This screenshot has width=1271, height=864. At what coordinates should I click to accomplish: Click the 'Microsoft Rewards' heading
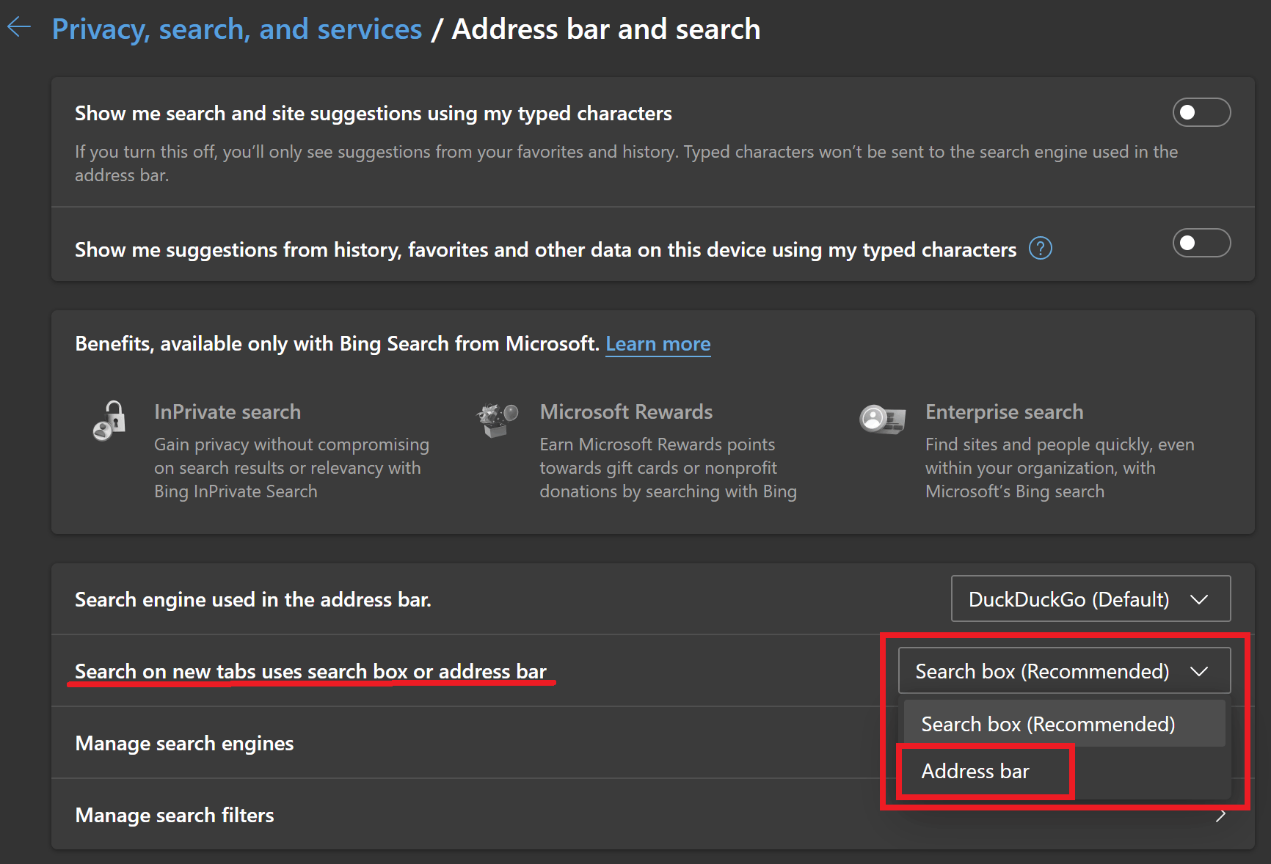point(626,411)
